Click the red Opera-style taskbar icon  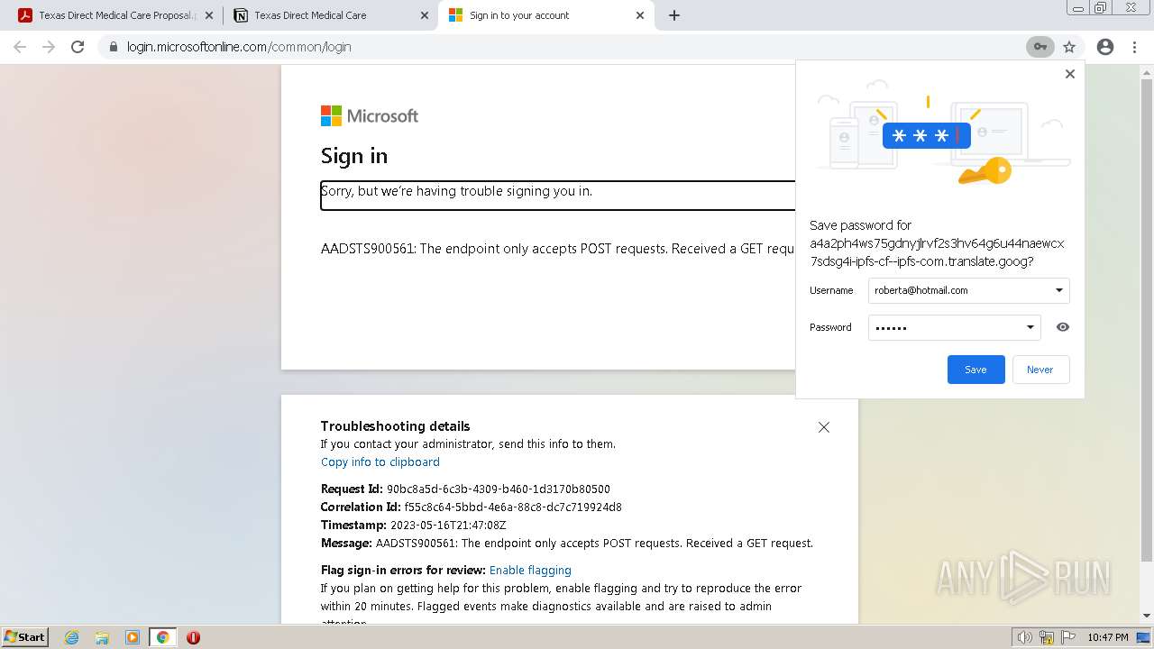(193, 637)
